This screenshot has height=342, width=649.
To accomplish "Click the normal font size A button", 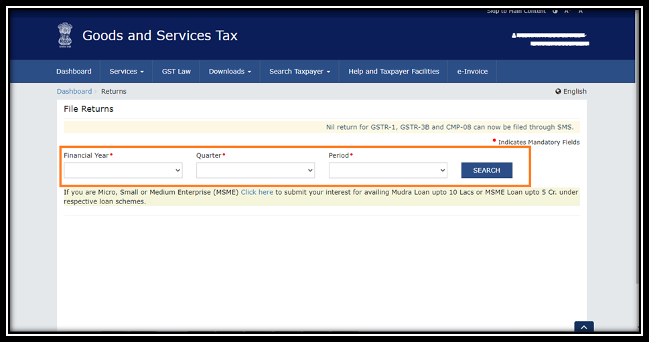I will [580, 11].
